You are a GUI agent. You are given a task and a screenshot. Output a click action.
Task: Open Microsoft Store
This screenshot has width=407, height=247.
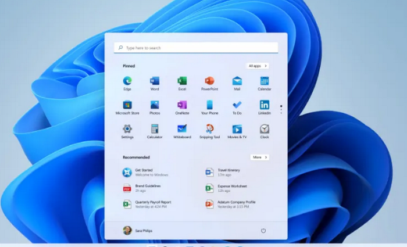pyautogui.click(x=127, y=108)
